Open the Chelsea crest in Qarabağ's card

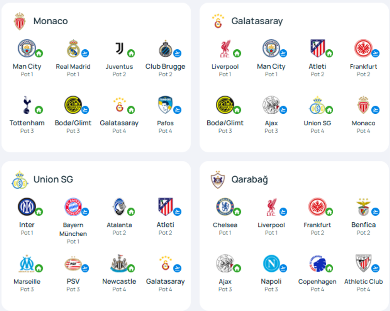pos(224,207)
